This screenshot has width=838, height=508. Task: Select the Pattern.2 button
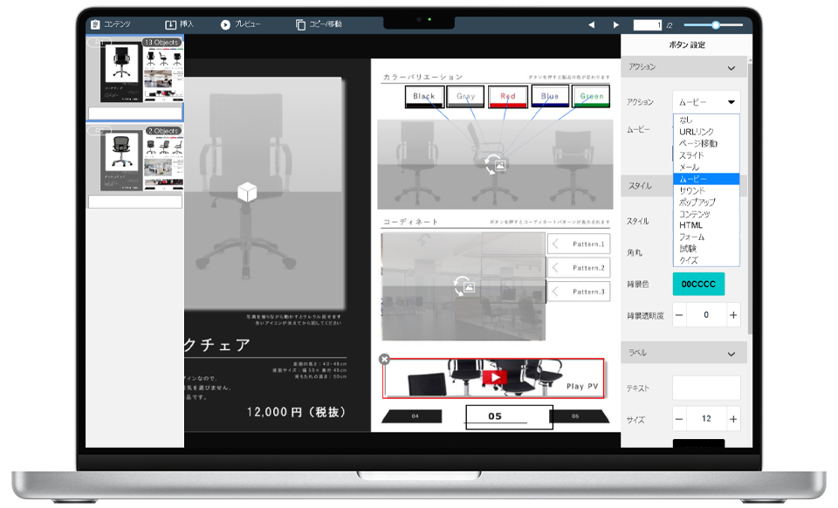(579, 268)
